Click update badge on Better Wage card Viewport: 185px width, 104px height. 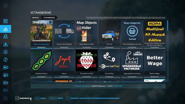tap(163, 51)
